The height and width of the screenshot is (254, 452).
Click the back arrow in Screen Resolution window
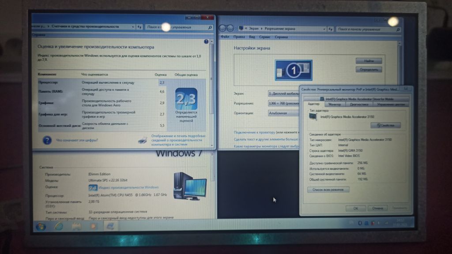point(222,28)
